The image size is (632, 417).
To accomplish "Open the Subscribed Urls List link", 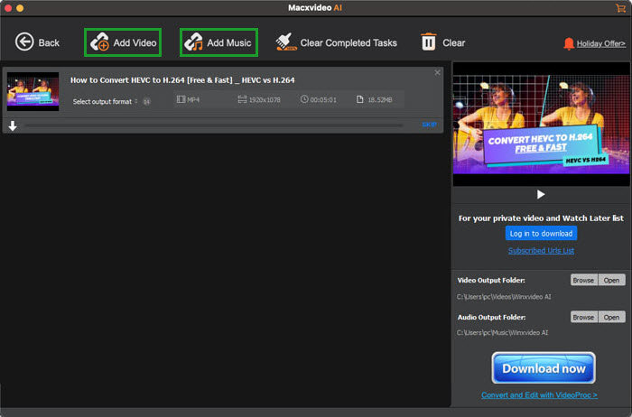I will (541, 251).
